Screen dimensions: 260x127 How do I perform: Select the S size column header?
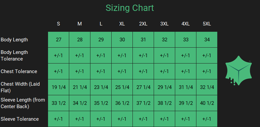click(x=58, y=24)
